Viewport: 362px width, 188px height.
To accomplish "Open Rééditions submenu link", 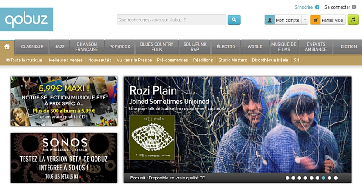I will pos(203,60).
